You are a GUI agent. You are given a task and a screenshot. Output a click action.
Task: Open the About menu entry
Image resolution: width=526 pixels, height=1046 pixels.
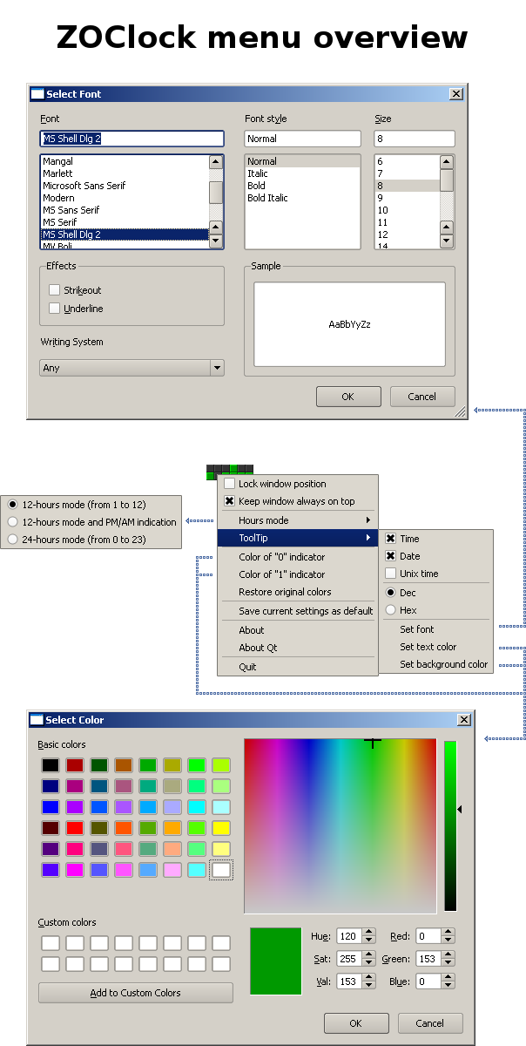pyautogui.click(x=298, y=630)
